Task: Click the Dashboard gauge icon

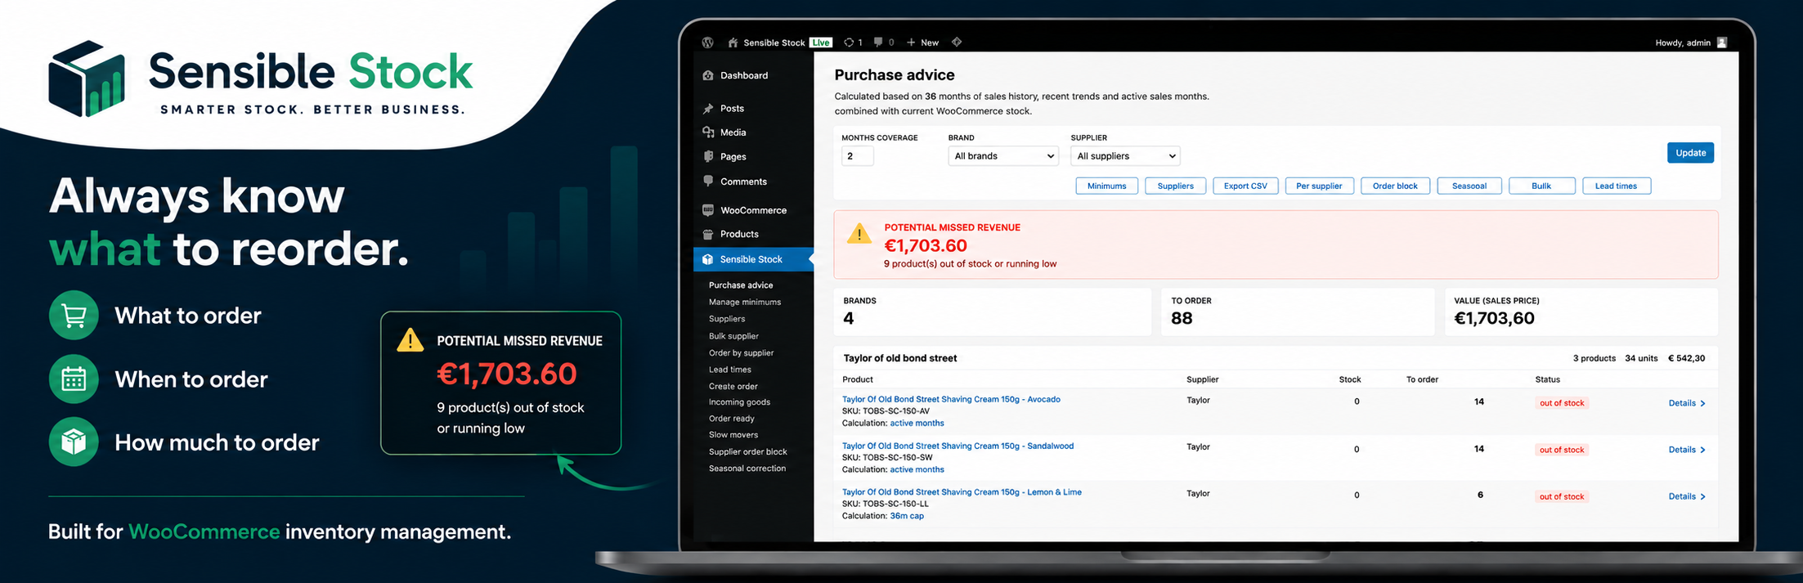Action: click(708, 75)
